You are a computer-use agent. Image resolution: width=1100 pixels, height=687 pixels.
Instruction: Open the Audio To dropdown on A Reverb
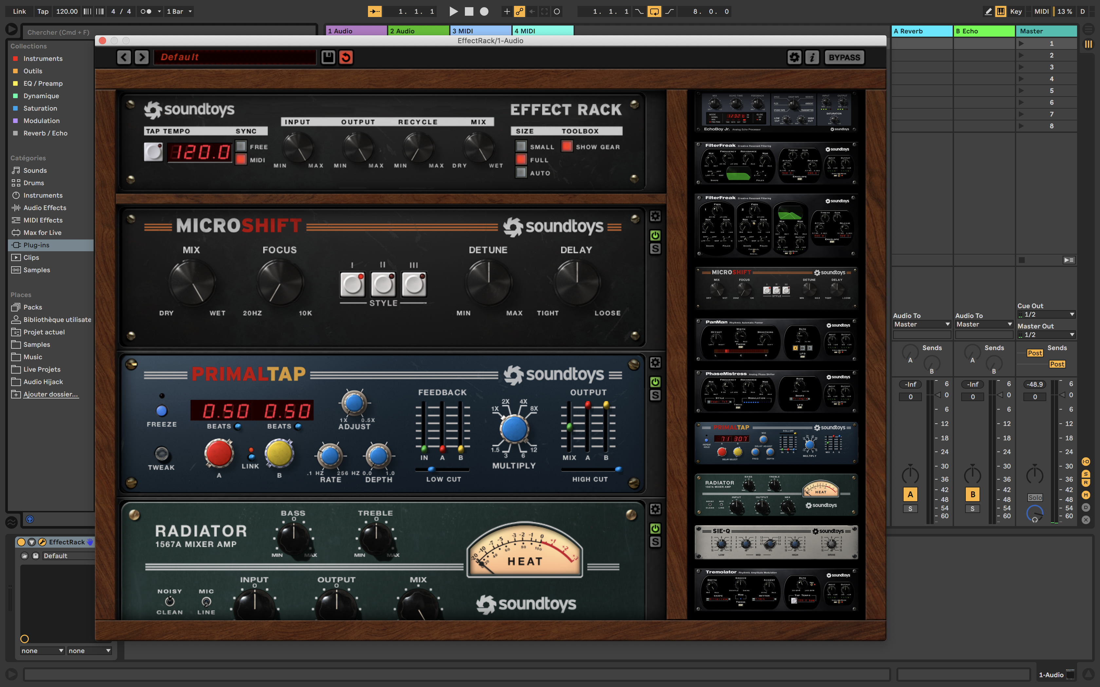point(921,324)
